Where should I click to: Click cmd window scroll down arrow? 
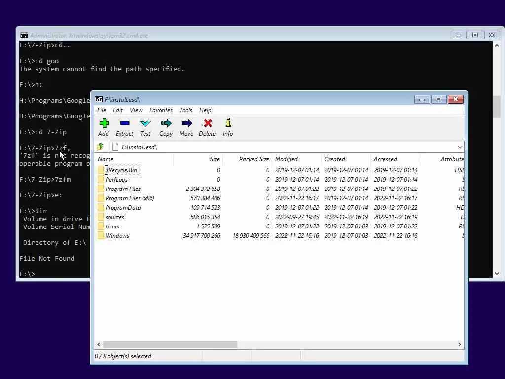[497, 273]
